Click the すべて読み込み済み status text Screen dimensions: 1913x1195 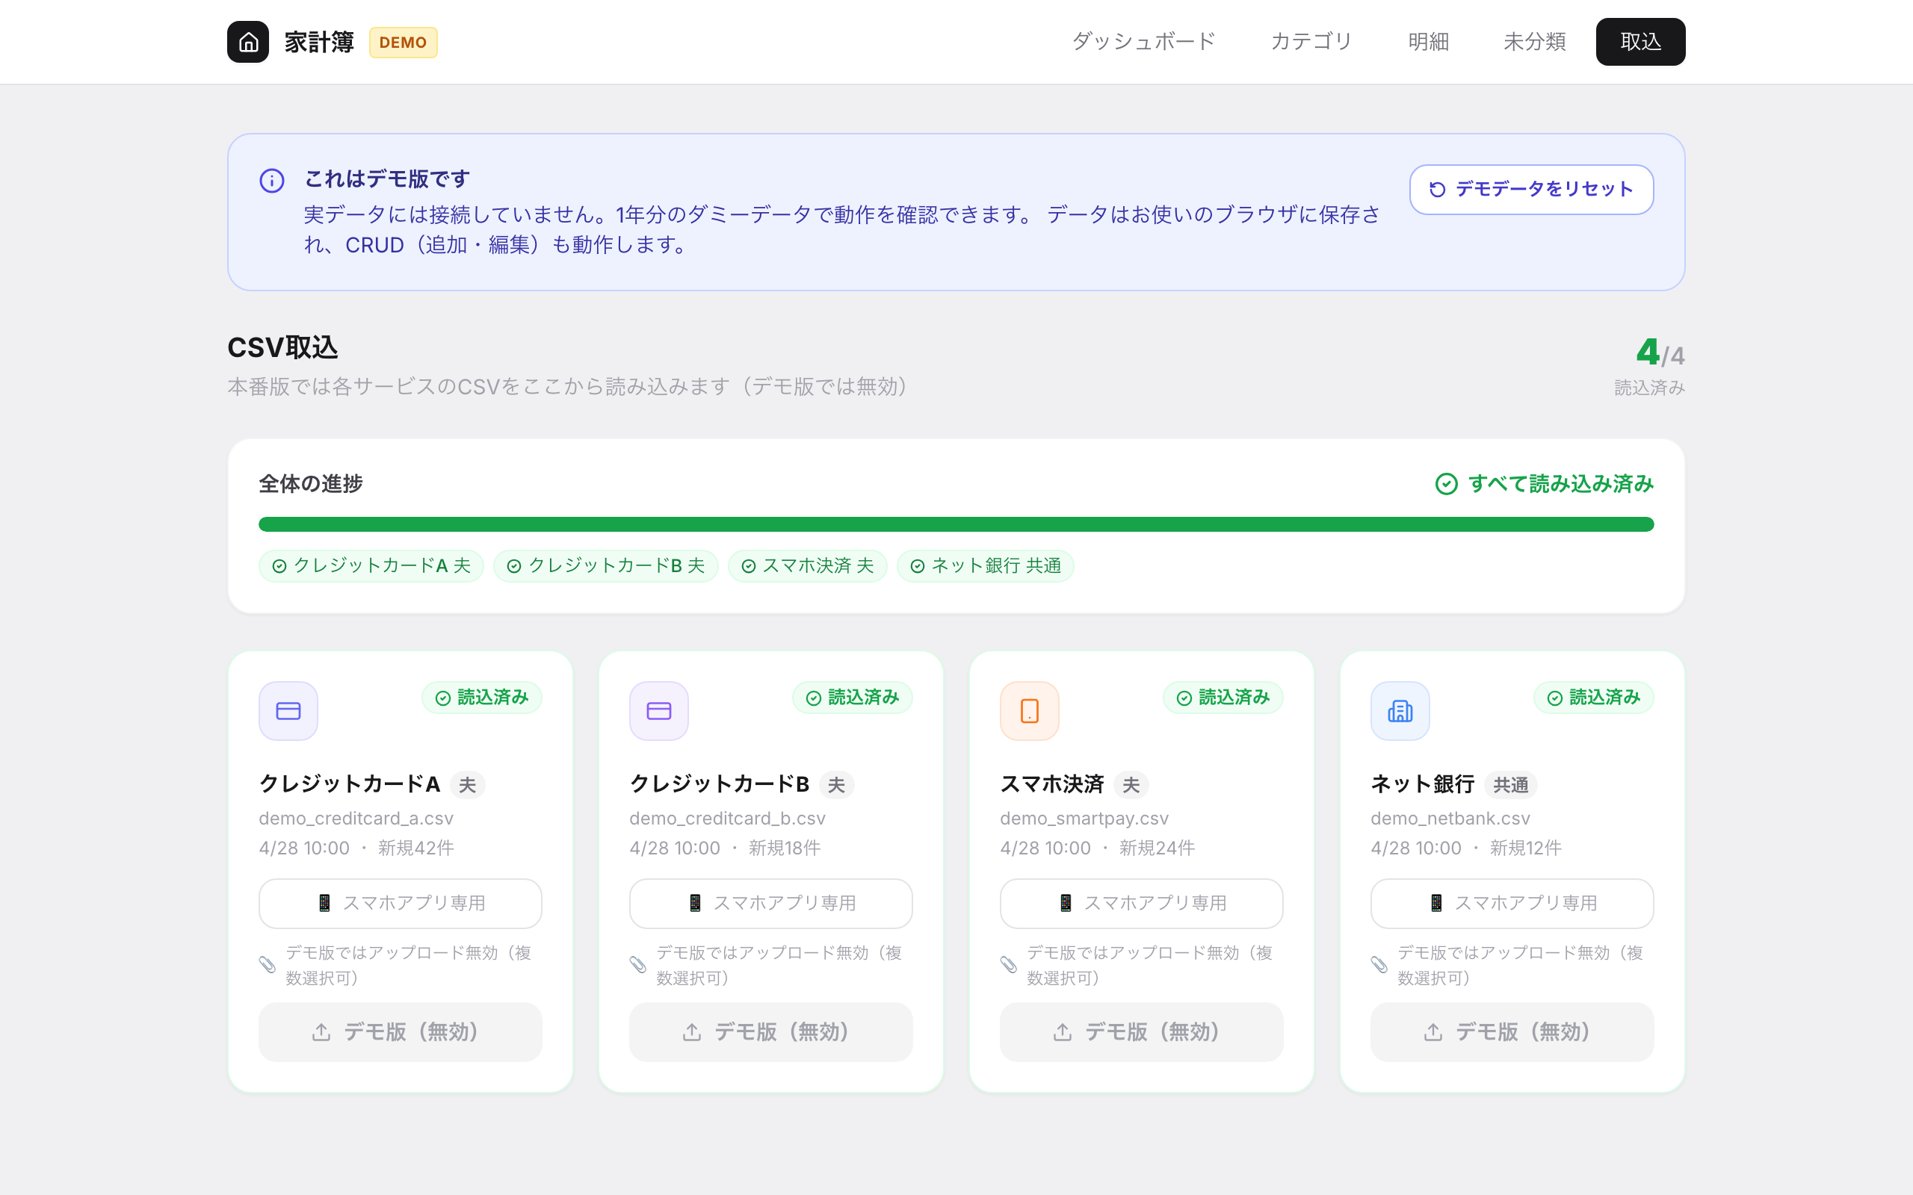1560,484
